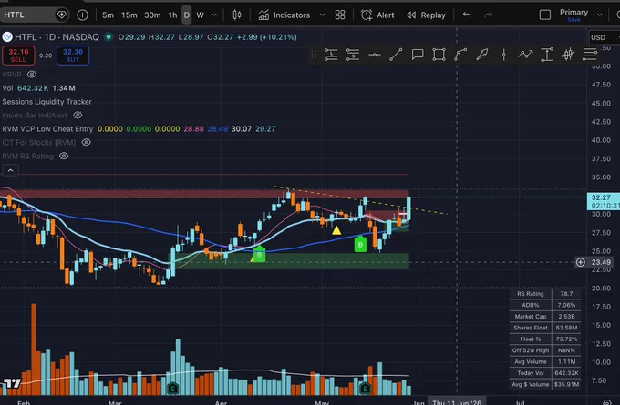Open the E earnings marker near April
The width and height of the screenshot is (620, 405).
[173, 389]
